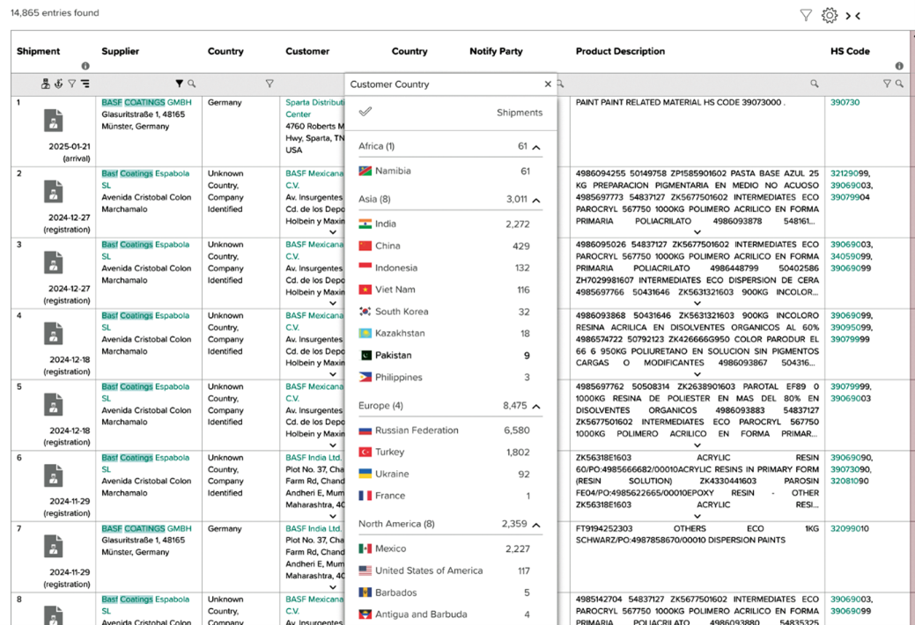
Task: Open BASF COATINGS GMBH supplier in row 7
Action: coord(146,529)
